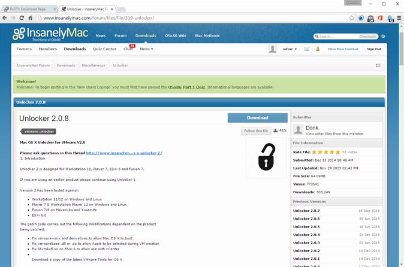Open the News top menu item
404x267 pixels.
click(x=101, y=36)
